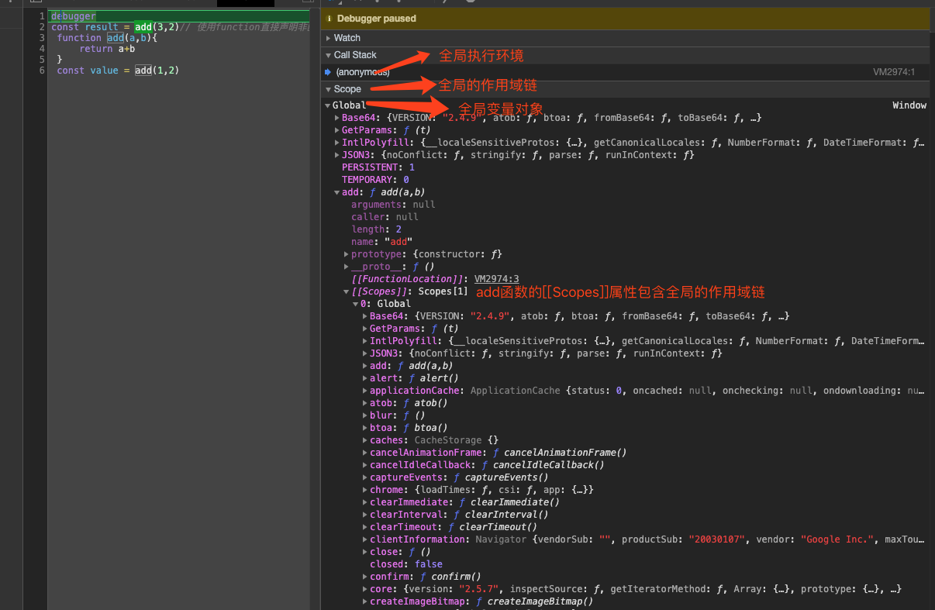The height and width of the screenshot is (610, 935).
Task: Expand GetParams inside Scopes 0: Global
Action: tap(365, 329)
